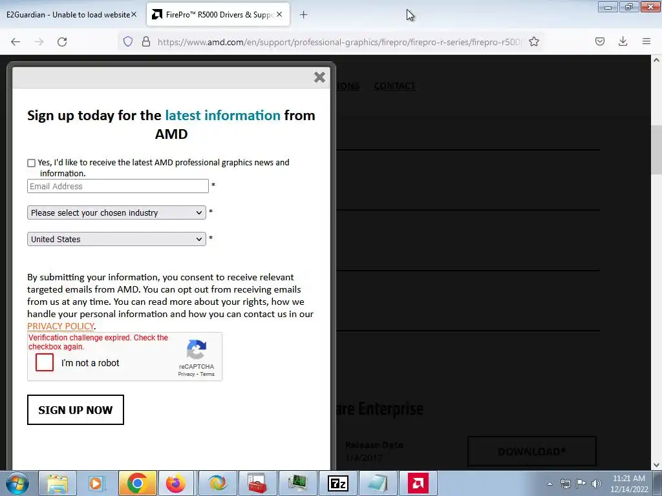Viewport: 662px width, 496px height.
Task: Close the E2Guardian tab
Action: point(134,14)
